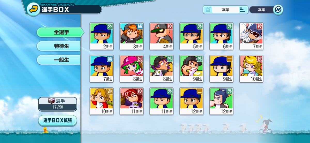This screenshot has width=310, height=143.
Task: Select the red-haired pitcher 11期生 card
Action: [131, 101]
